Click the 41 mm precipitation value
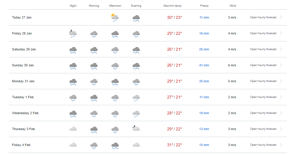Image resolution: width=293 pixels, height=155 pixels. click(x=204, y=65)
